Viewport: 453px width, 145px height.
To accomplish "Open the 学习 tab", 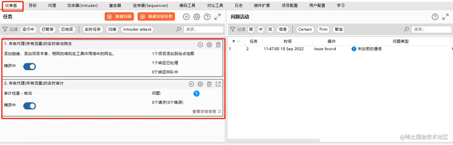I will (341, 6).
